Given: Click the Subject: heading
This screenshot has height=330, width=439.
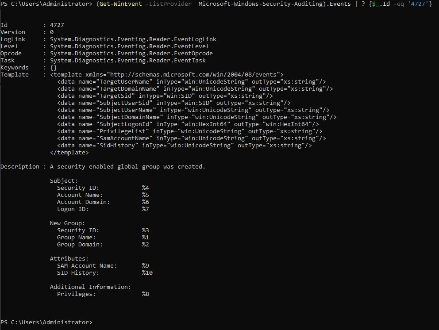Looking at the screenshot, I should click(64, 181).
